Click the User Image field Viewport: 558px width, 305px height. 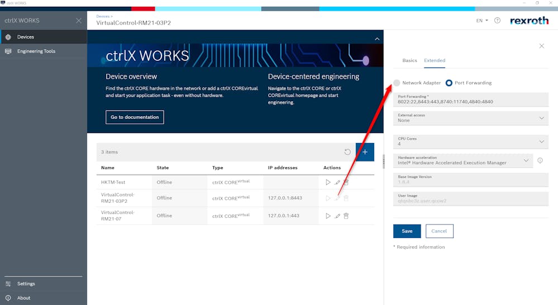[x=470, y=199]
